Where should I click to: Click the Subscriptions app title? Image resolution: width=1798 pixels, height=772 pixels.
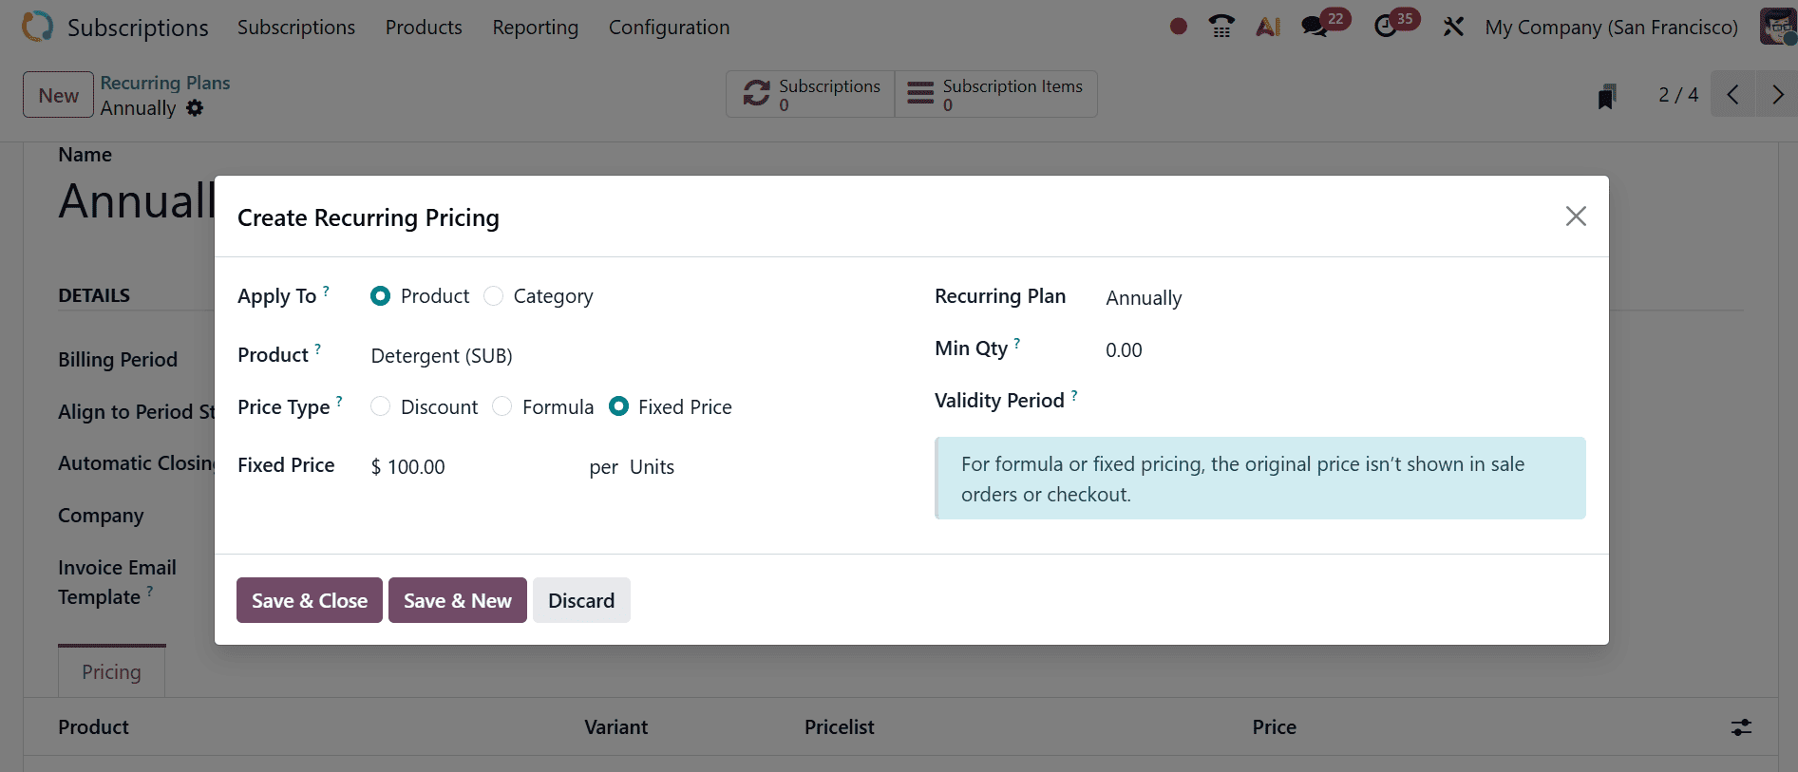pyautogui.click(x=138, y=28)
